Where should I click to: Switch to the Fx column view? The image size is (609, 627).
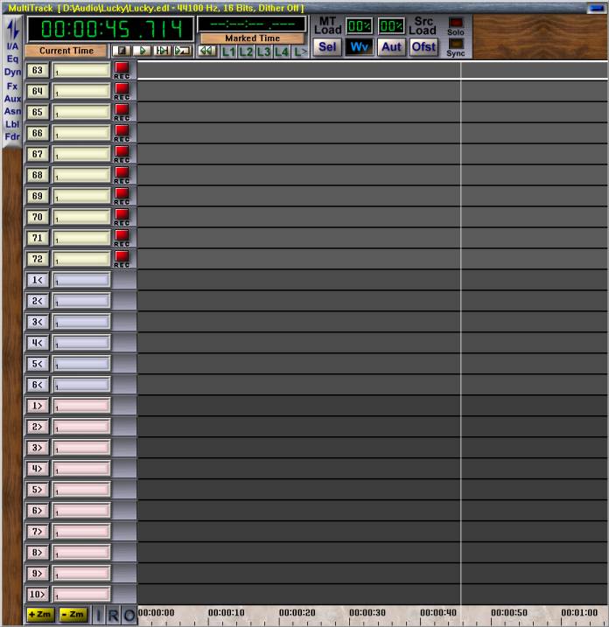12,86
